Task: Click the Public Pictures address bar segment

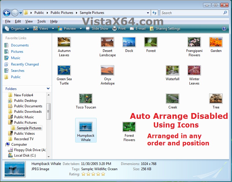Action: point(62,13)
